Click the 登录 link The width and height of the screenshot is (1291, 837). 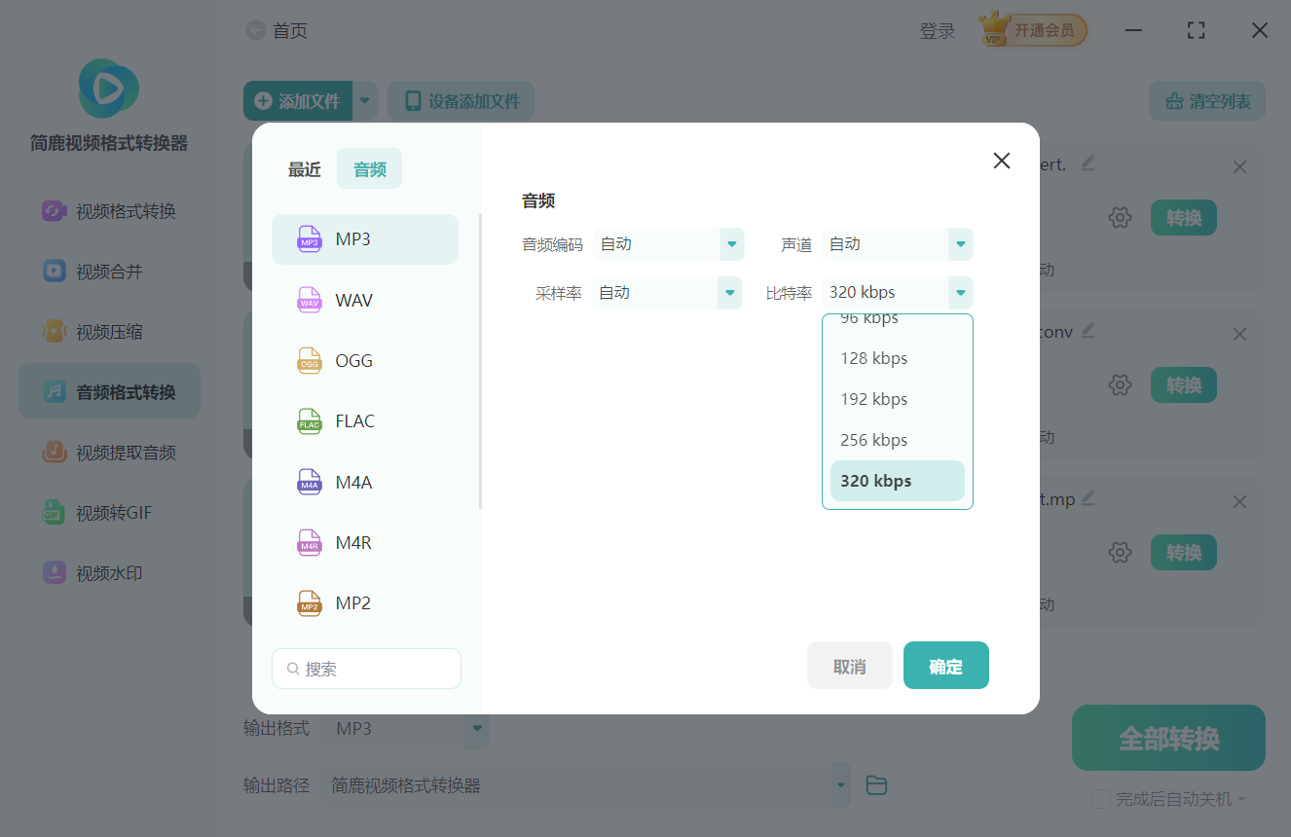coord(938,31)
